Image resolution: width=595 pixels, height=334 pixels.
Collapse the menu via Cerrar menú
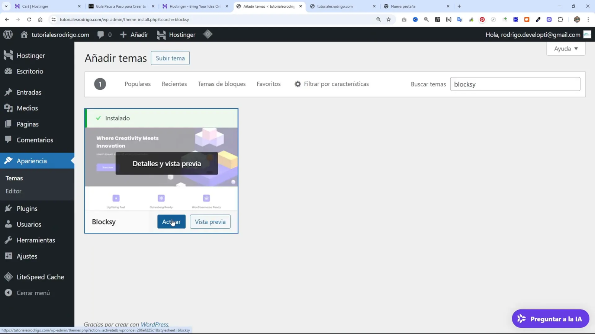pyautogui.click(x=33, y=293)
